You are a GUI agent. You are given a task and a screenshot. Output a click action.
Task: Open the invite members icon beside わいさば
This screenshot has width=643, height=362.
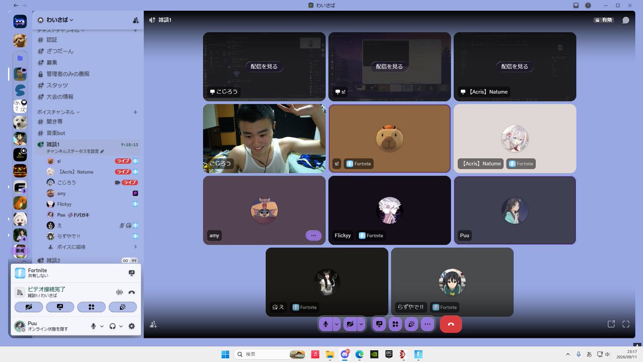(136, 20)
